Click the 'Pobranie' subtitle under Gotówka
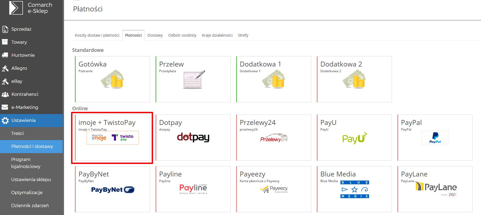This screenshot has height=215, width=481. pos(86,71)
